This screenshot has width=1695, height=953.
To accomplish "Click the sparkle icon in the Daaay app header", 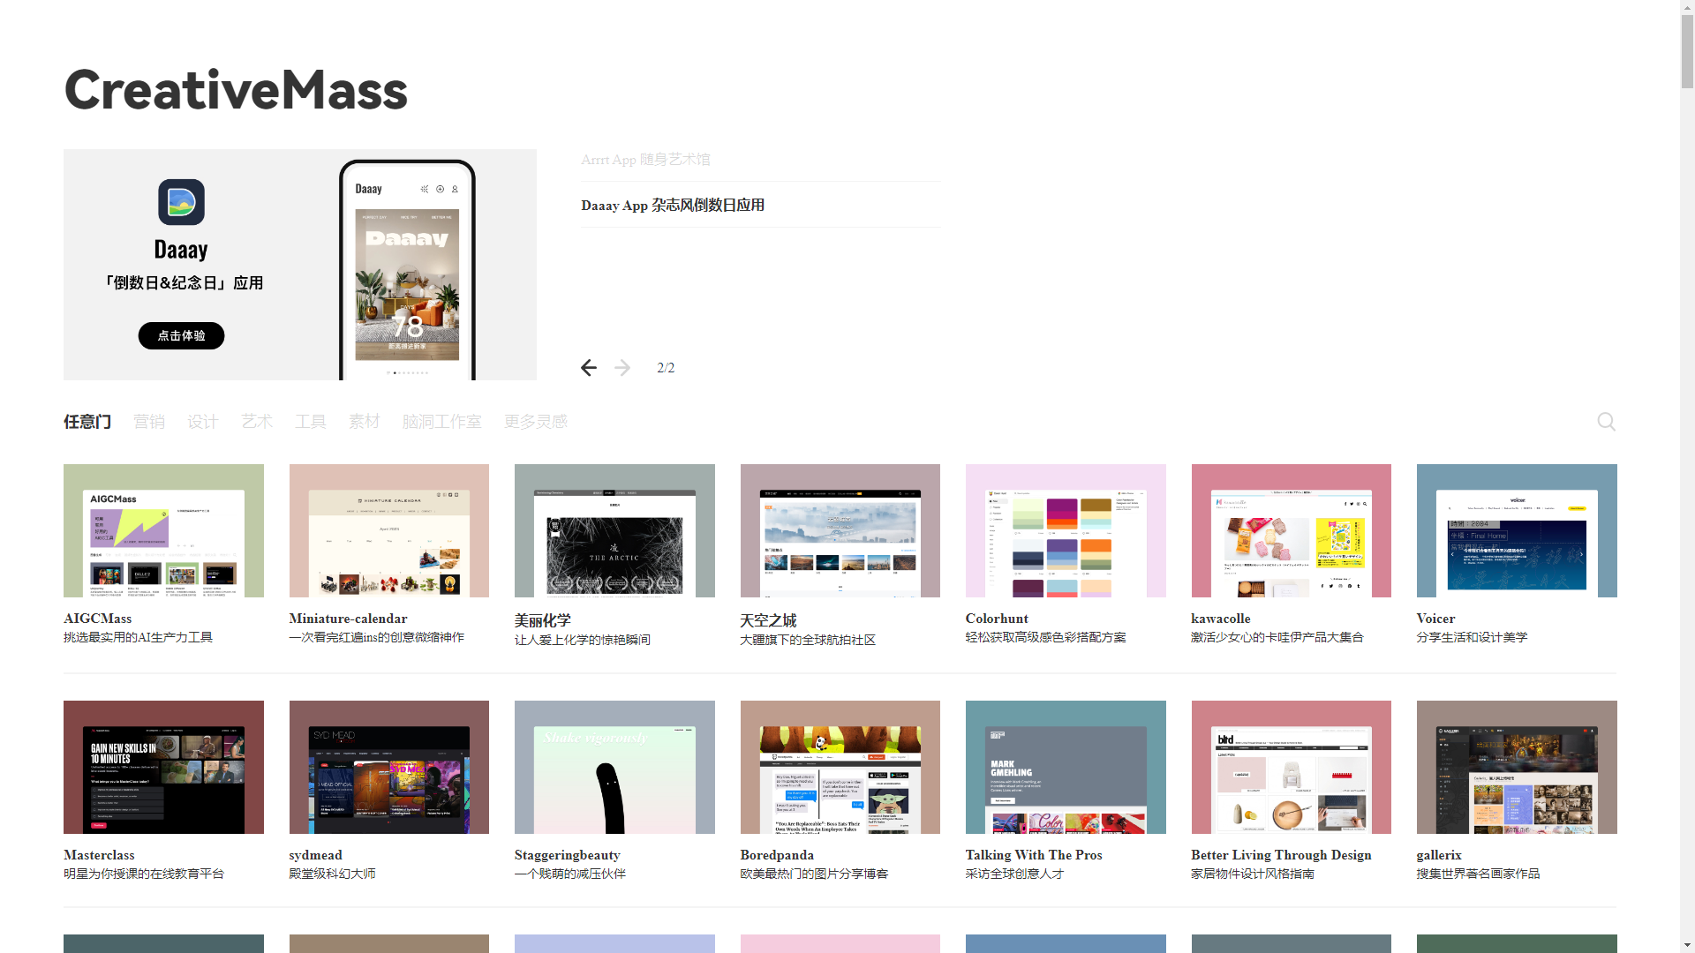I will [426, 189].
